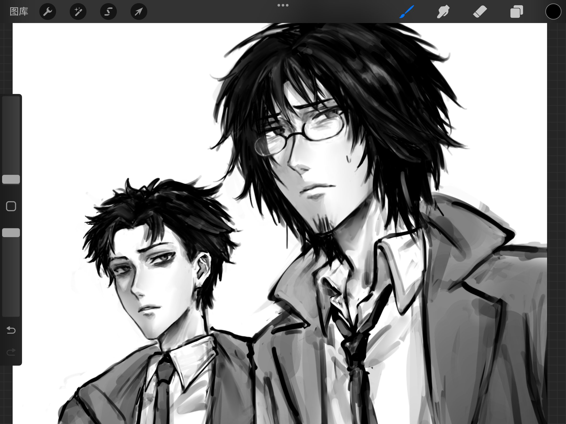566x424 pixels.
Task: Undo the last stroke with sidebar arrow
Action: click(11, 330)
